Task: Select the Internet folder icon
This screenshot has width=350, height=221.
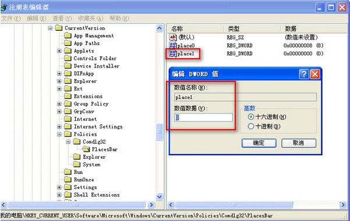Action: pyautogui.click(x=68, y=119)
